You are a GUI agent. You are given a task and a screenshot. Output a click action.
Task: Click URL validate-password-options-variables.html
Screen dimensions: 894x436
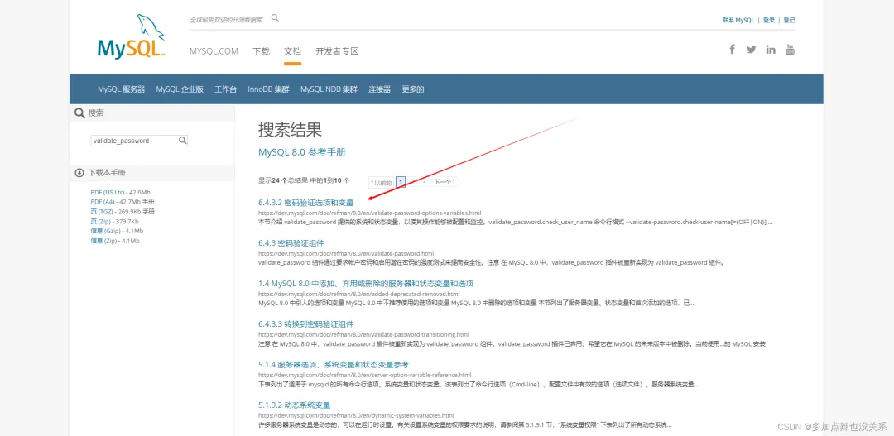tap(369, 213)
